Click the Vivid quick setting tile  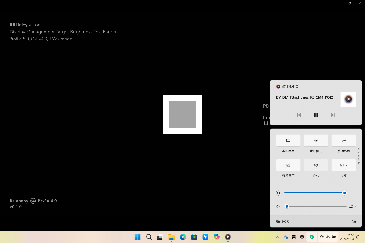[x=316, y=165]
